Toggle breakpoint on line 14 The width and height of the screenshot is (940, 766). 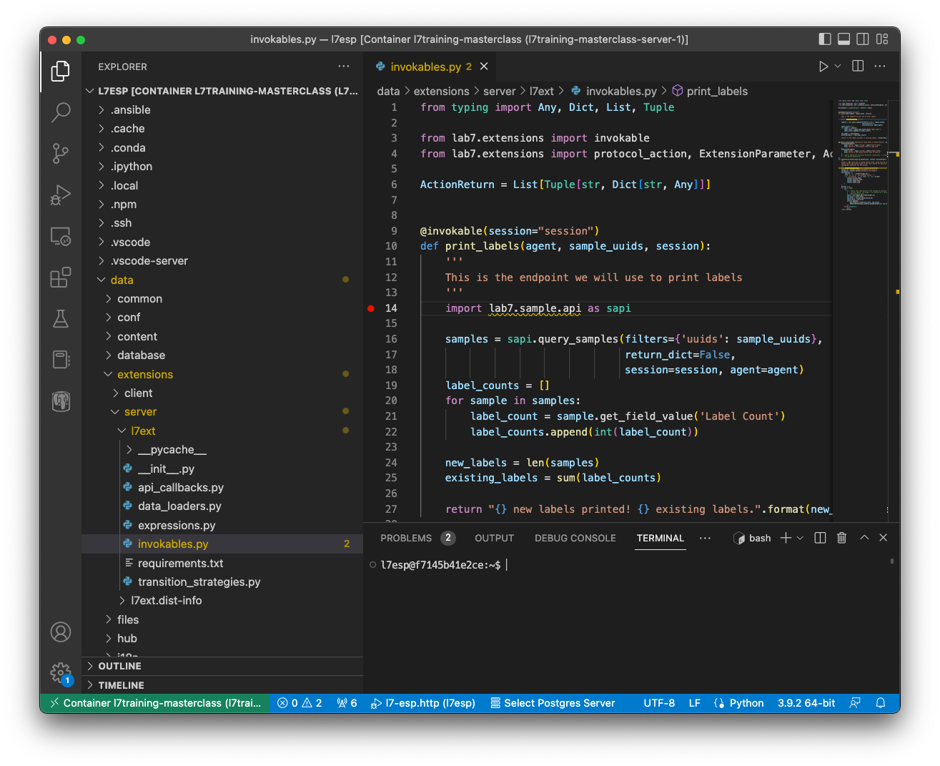371,308
